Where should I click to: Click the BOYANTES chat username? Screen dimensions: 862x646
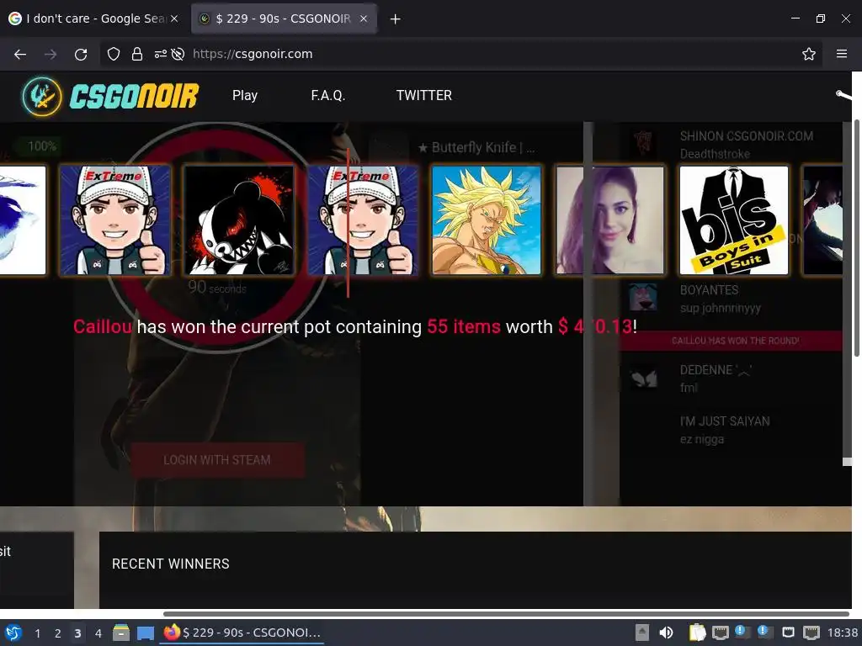tap(709, 290)
